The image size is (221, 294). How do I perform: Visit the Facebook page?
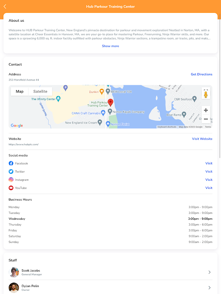(x=209, y=163)
